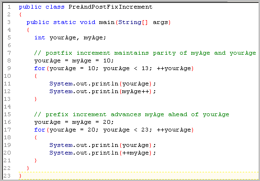Viewport: 260px width, 181px height.
Task: Click the 'myAge++' expression on line 12
Action: [x=136, y=92]
